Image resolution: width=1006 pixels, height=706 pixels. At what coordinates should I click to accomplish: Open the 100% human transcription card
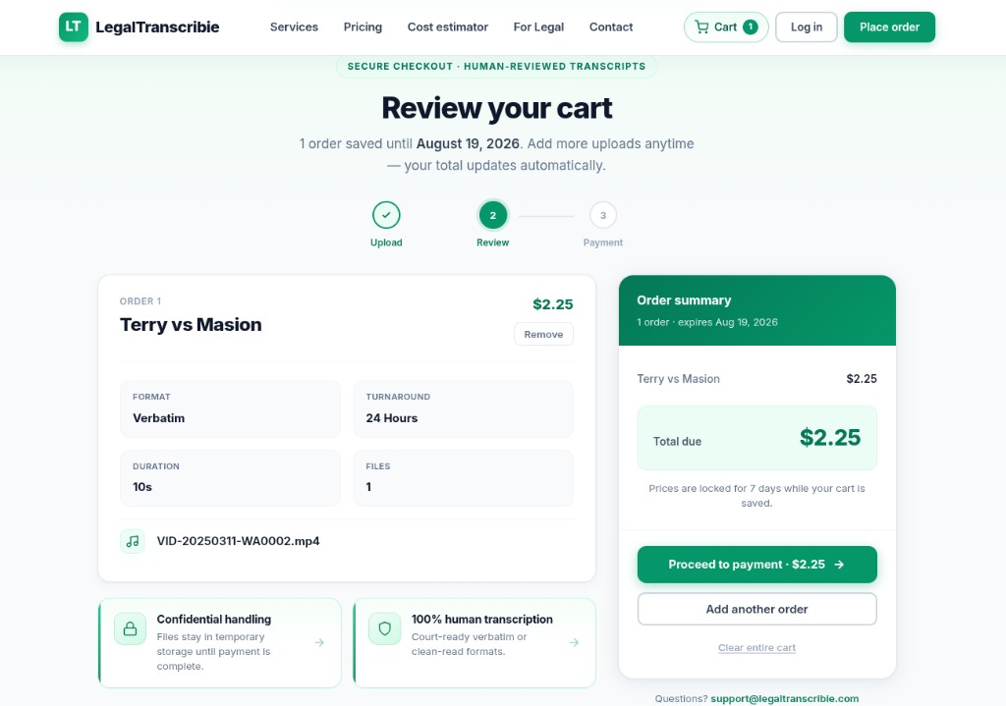(x=475, y=643)
